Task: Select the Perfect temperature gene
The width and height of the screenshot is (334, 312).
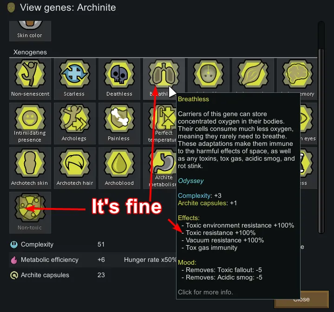Action: pos(160,123)
